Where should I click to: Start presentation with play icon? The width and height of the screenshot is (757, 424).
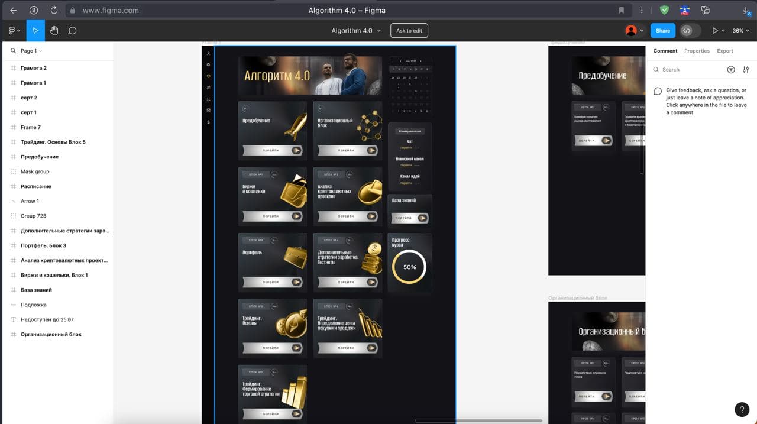tap(717, 31)
